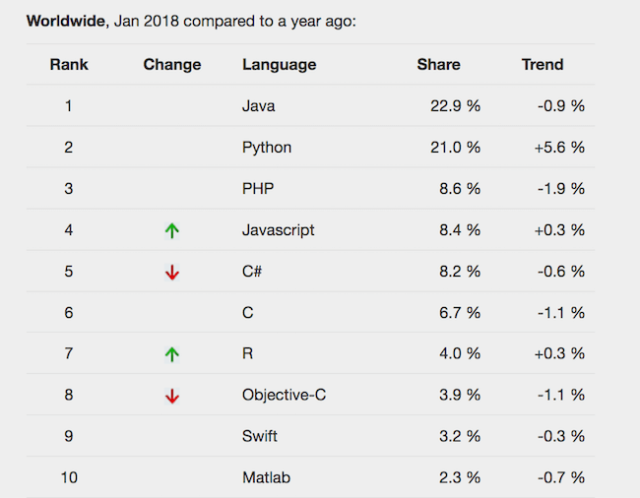This screenshot has height=498, width=640.
Task: Click the green up arrow beside Javascript
Action: (x=172, y=230)
